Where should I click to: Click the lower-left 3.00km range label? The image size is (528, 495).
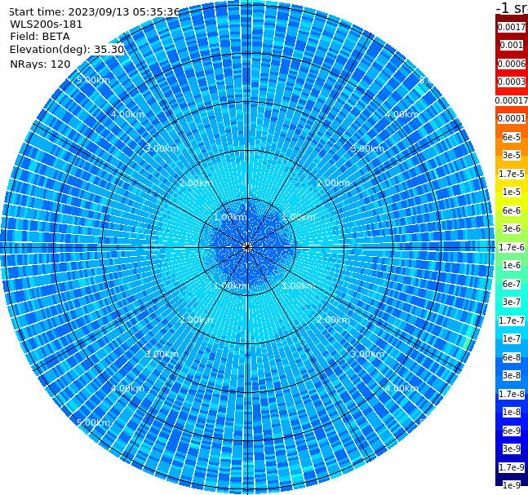(x=162, y=354)
